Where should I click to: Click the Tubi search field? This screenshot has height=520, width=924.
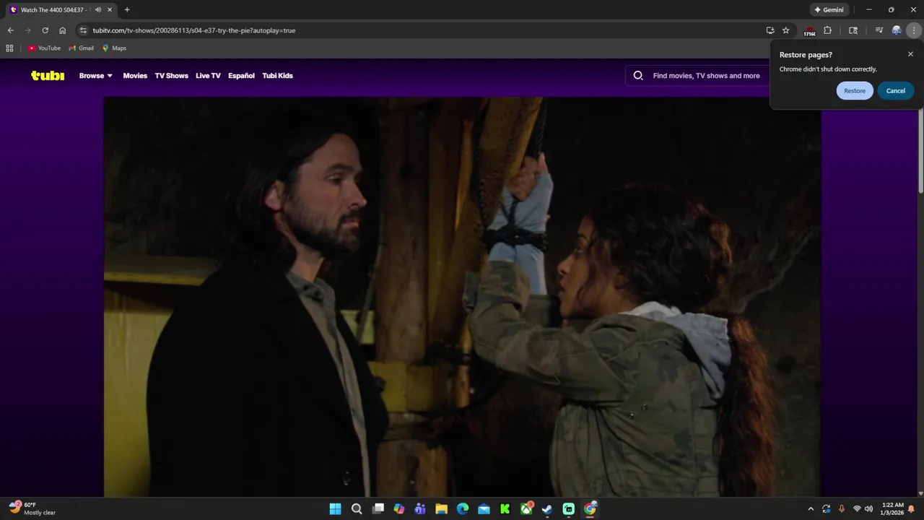point(706,75)
